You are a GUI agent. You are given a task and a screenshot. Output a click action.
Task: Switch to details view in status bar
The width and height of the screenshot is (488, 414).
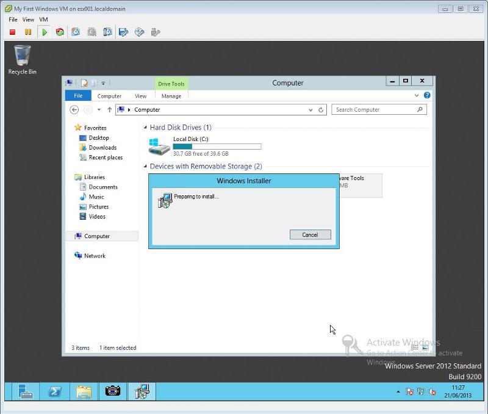(415, 347)
